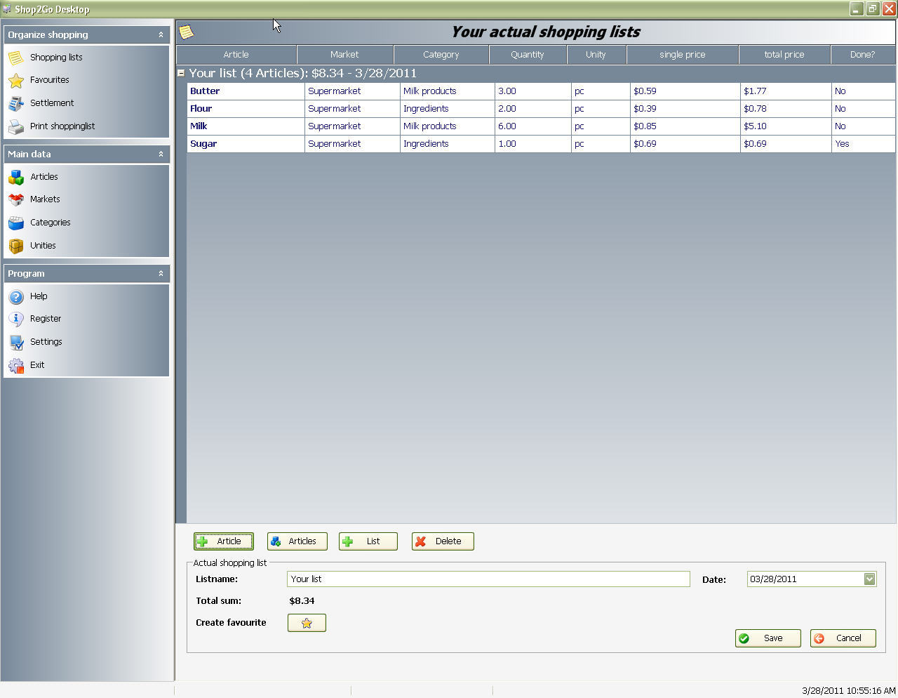
Task: Click the Settings monitor icon
Action: click(16, 343)
